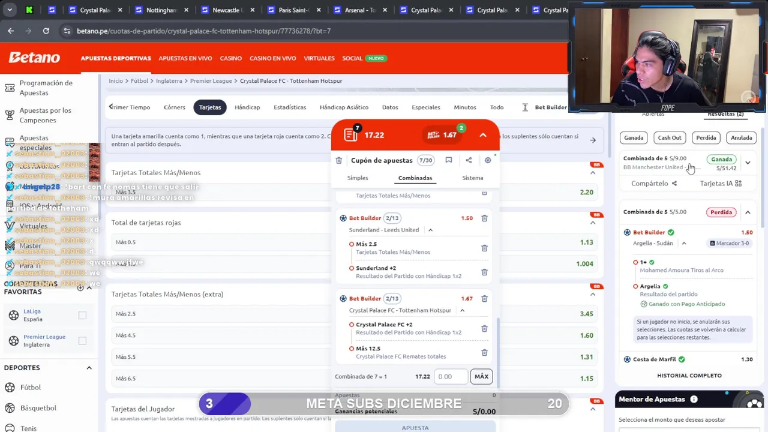
Task: Collapse the Perdida Combinada de 5 bet
Action: (748, 212)
